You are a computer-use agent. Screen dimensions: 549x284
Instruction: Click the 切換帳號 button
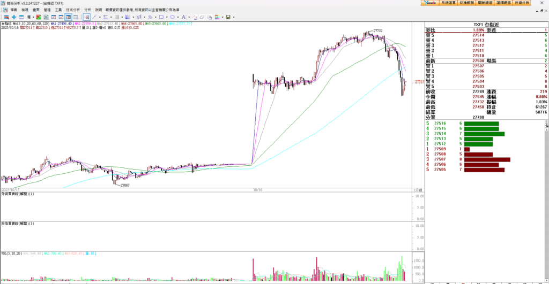(x=466, y=3)
